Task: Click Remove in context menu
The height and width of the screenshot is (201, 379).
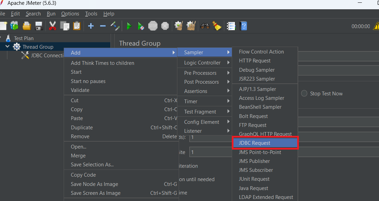Action: [121, 136]
